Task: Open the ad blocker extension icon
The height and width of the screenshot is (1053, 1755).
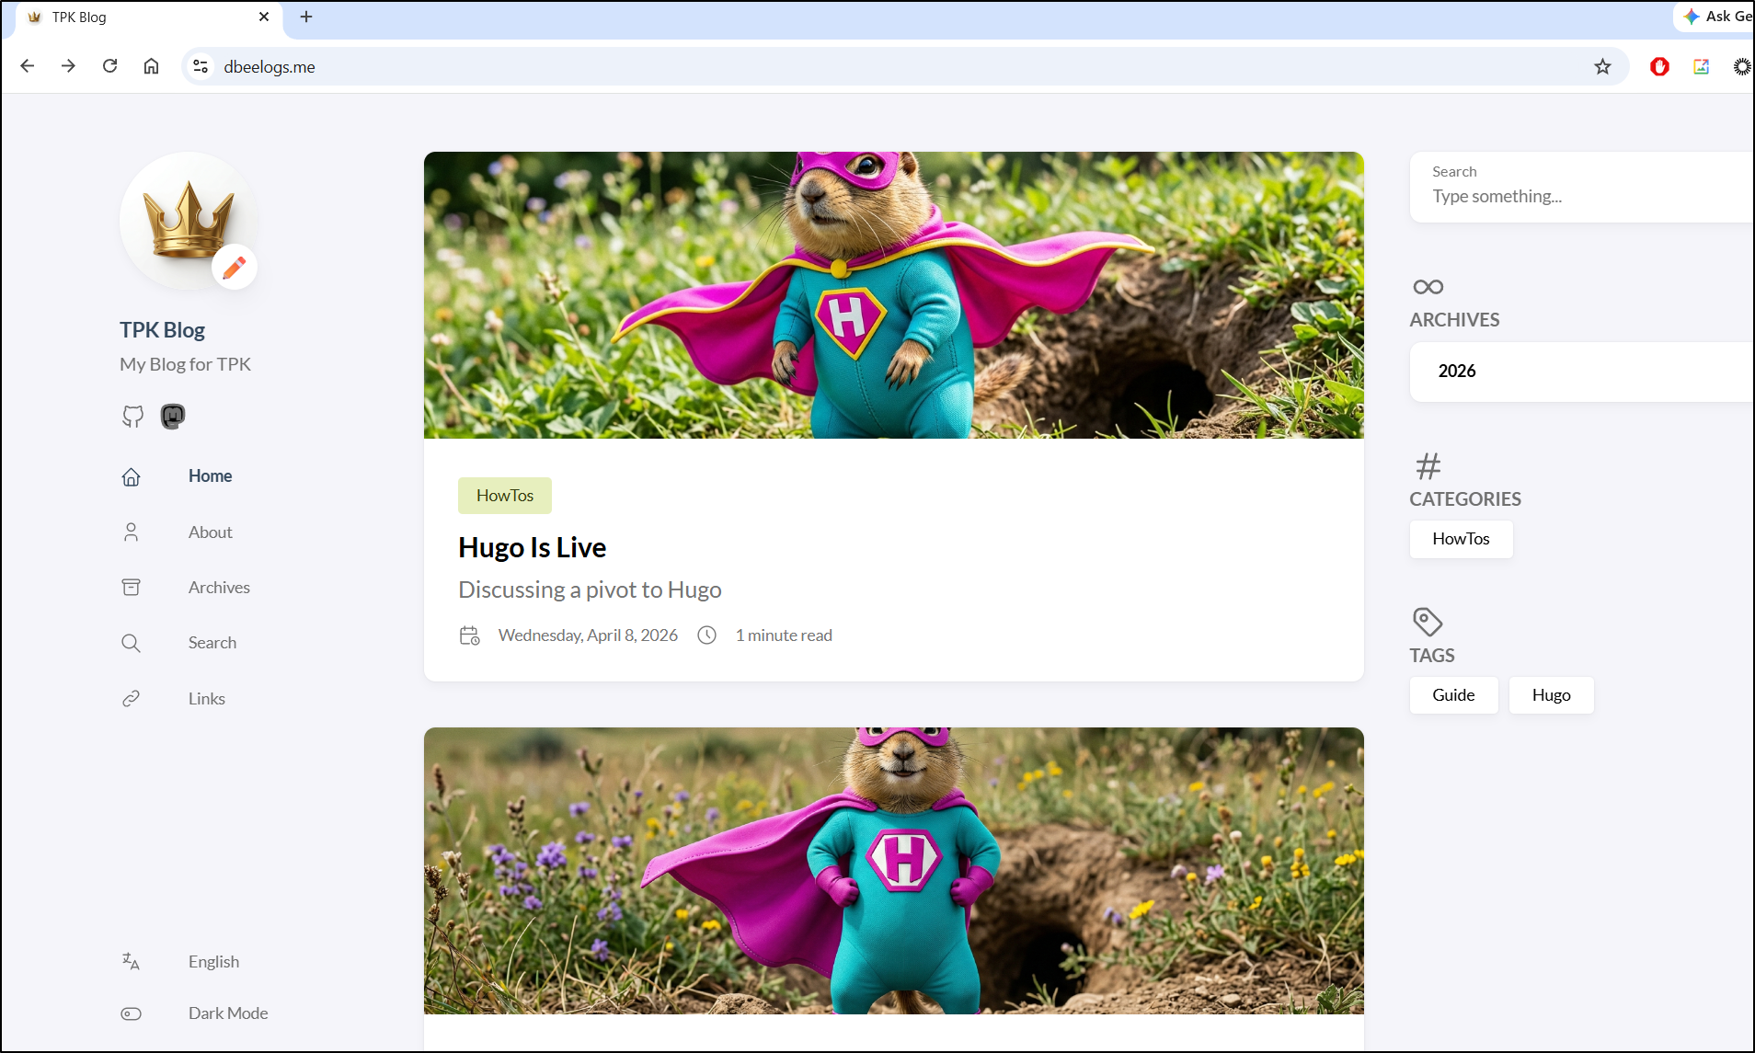Action: click(1659, 66)
